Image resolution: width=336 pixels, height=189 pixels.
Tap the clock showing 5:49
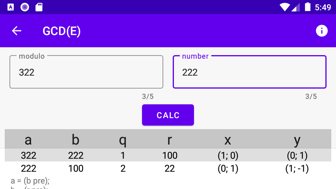323,7
